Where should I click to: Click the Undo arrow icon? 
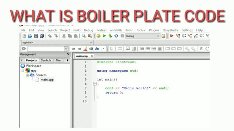pyautogui.click(x=50, y=36)
